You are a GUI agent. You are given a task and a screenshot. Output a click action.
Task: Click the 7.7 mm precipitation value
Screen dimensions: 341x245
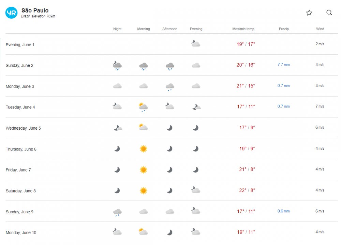283,65
